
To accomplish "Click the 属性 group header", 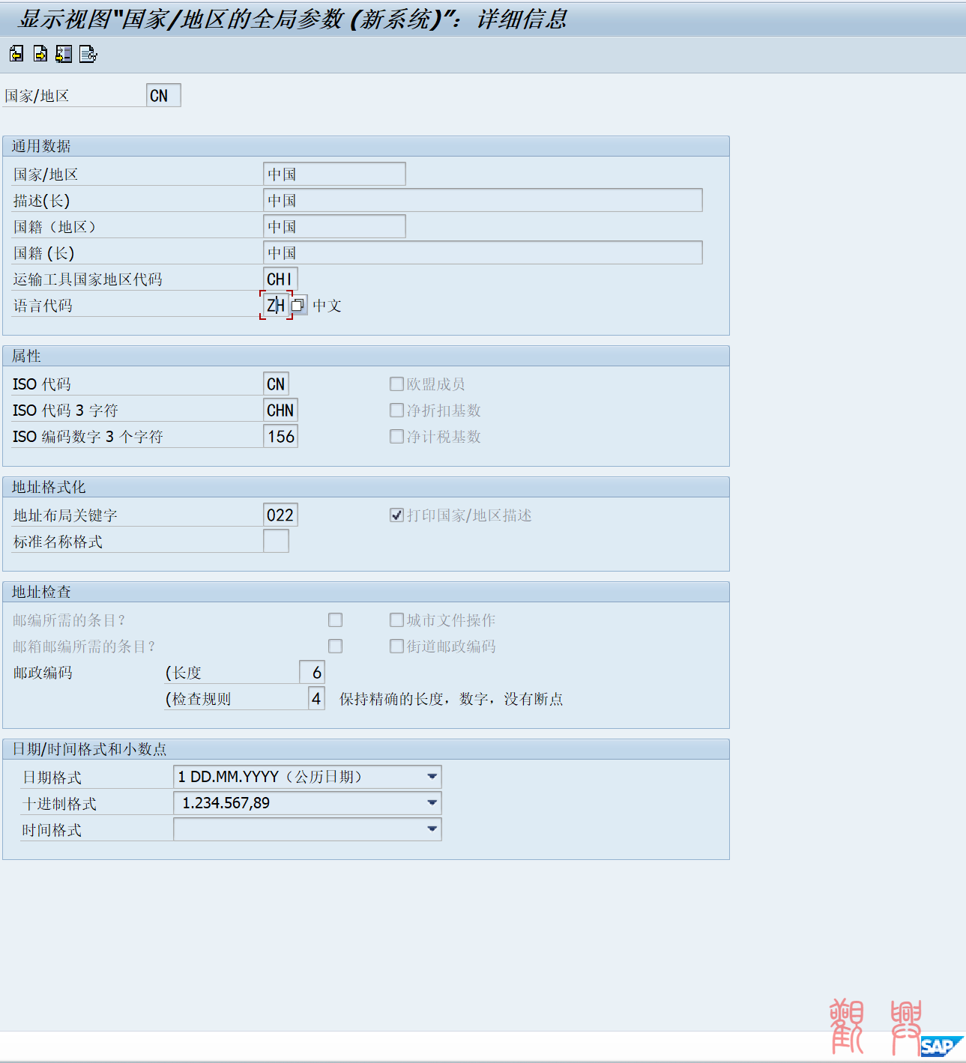I will coord(366,356).
